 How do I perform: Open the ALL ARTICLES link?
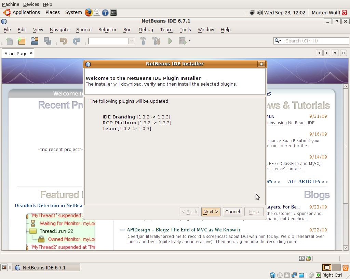coord(308,181)
